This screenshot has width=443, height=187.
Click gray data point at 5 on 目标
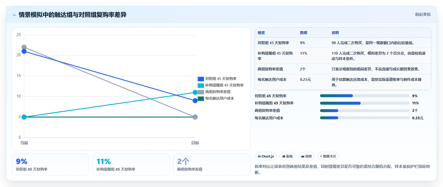point(195,117)
